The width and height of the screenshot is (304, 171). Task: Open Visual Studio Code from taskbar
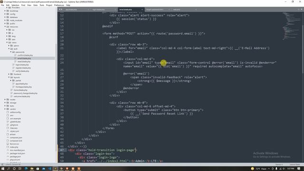[49, 169]
